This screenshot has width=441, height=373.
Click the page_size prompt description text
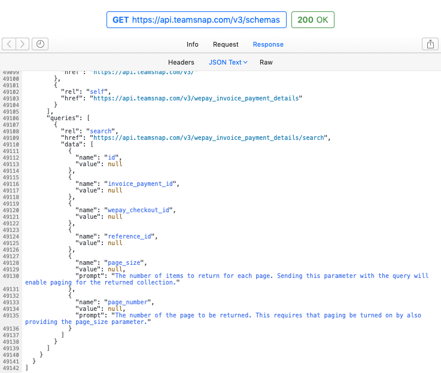click(227, 279)
